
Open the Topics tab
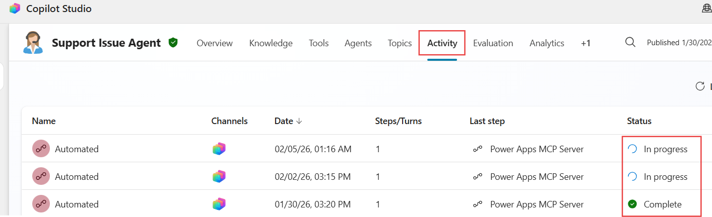tap(400, 43)
